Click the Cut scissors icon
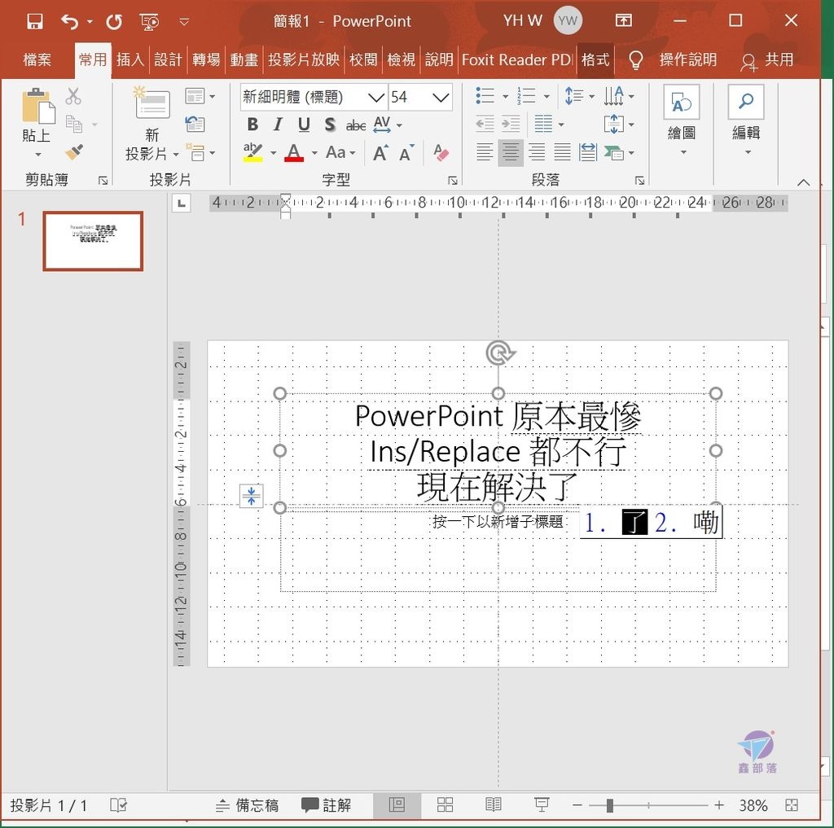Image resolution: width=834 pixels, height=828 pixels. (x=73, y=96)
